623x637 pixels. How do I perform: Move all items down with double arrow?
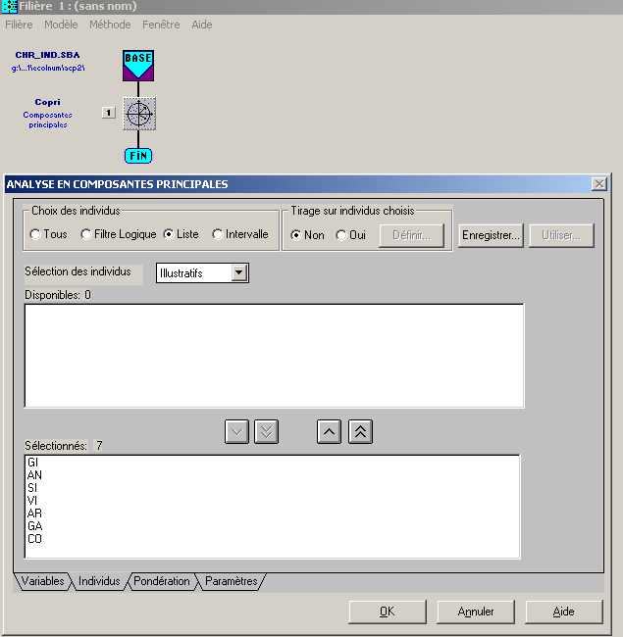point(266,431)
